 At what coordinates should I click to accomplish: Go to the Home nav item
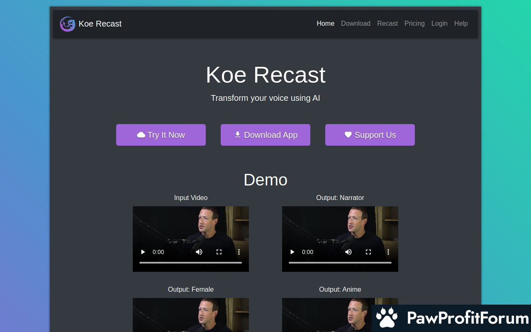(326, 24)
